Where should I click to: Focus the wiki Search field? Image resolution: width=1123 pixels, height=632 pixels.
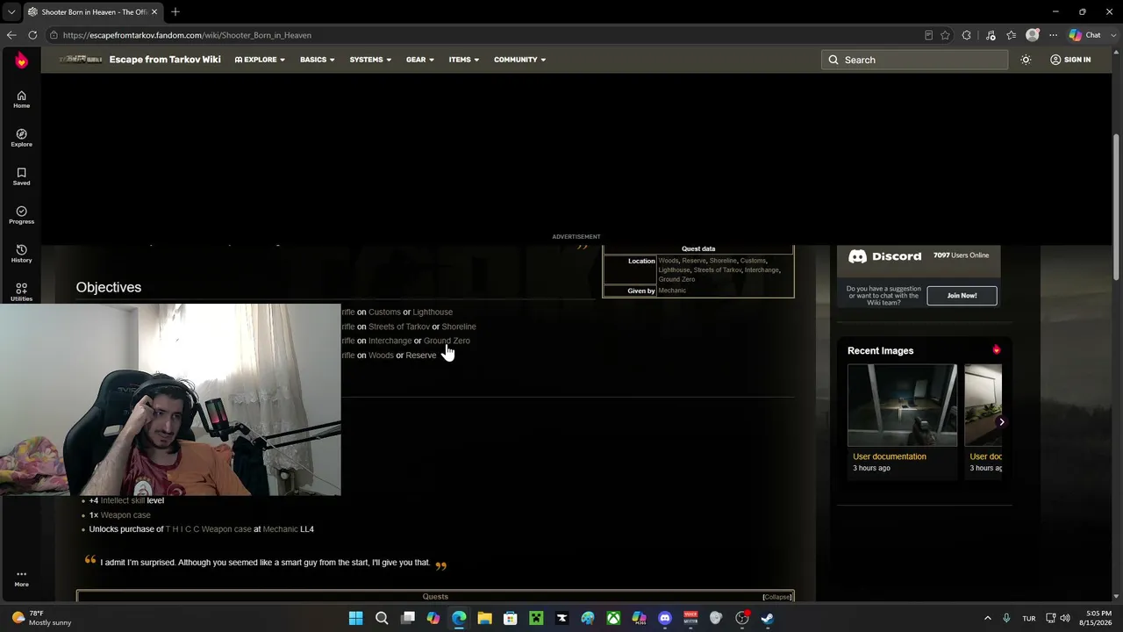914,60
